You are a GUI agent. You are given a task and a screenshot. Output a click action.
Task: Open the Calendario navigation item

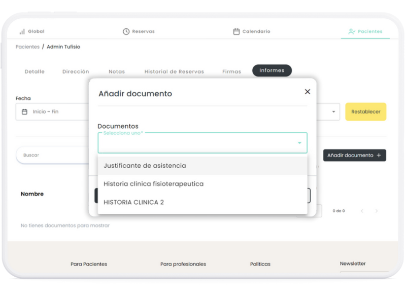pos(252,31)
